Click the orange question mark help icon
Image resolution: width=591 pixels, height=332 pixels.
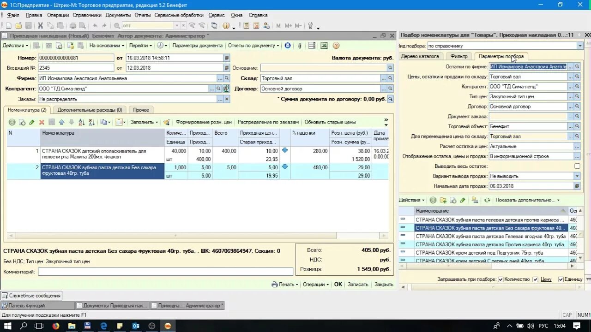[336, 45]
